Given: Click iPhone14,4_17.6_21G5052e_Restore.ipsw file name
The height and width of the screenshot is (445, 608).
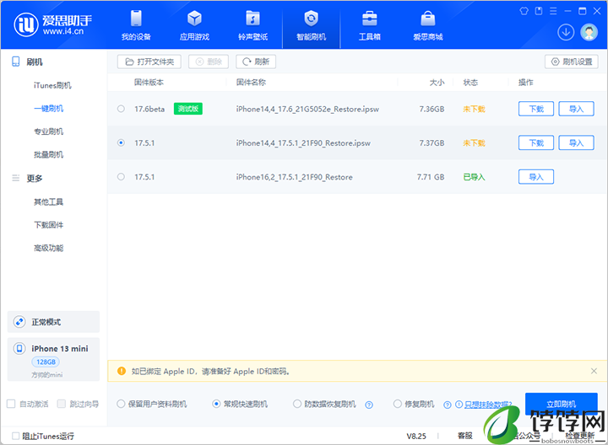Looking at the screenshot, I should pos(307,109).
